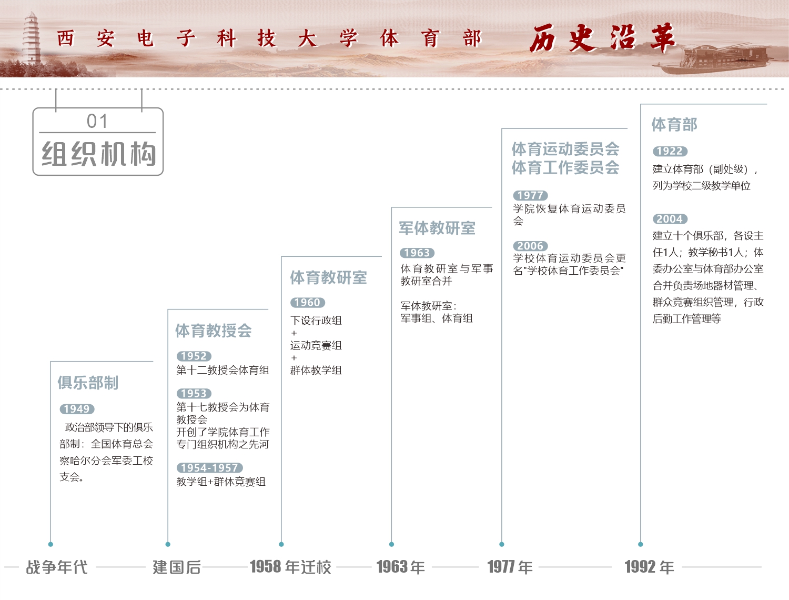Click the timeline dot above 1963年
789x600 pixels.
(391, 544)
